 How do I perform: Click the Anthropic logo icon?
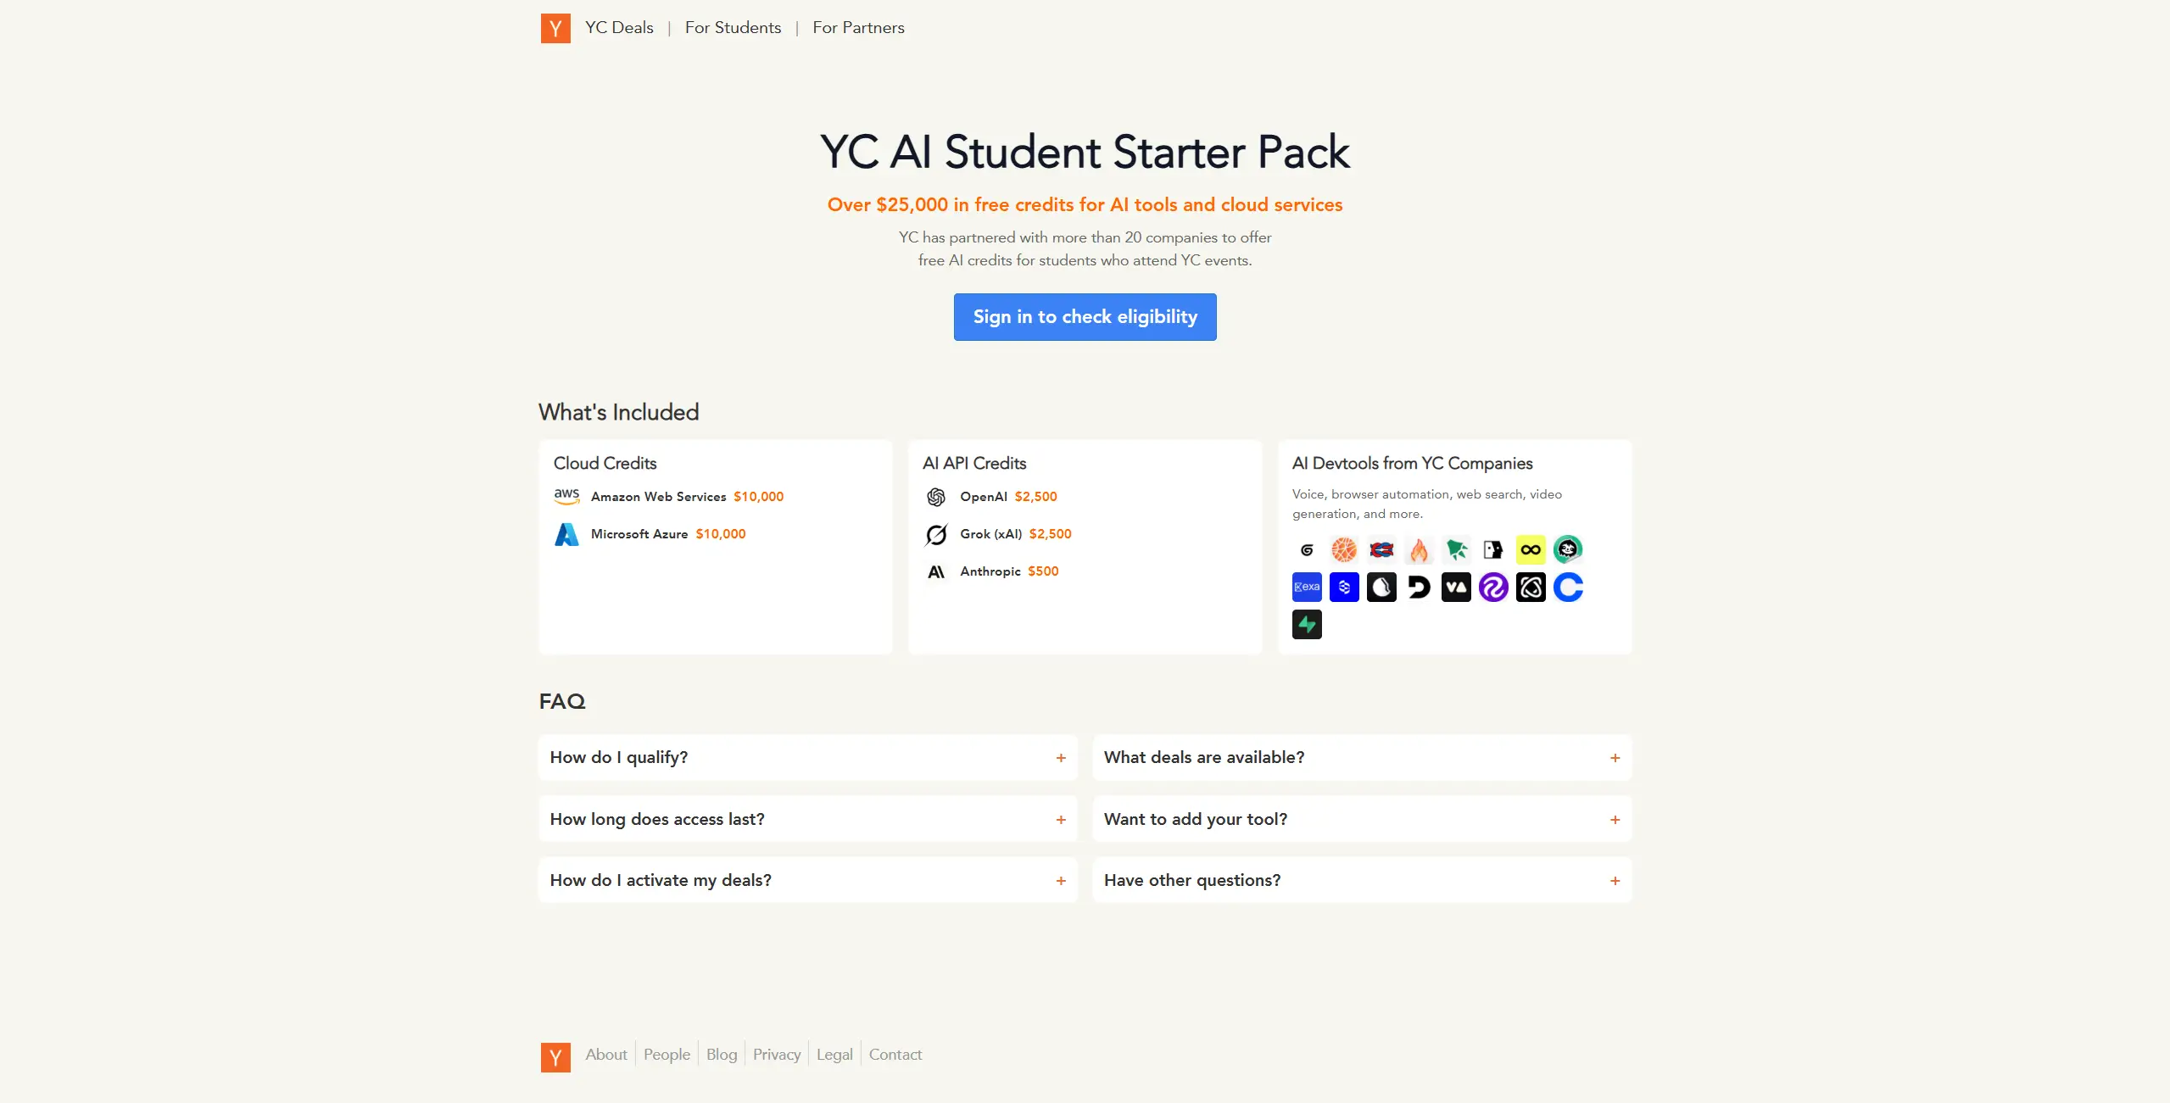pos(935,571)
